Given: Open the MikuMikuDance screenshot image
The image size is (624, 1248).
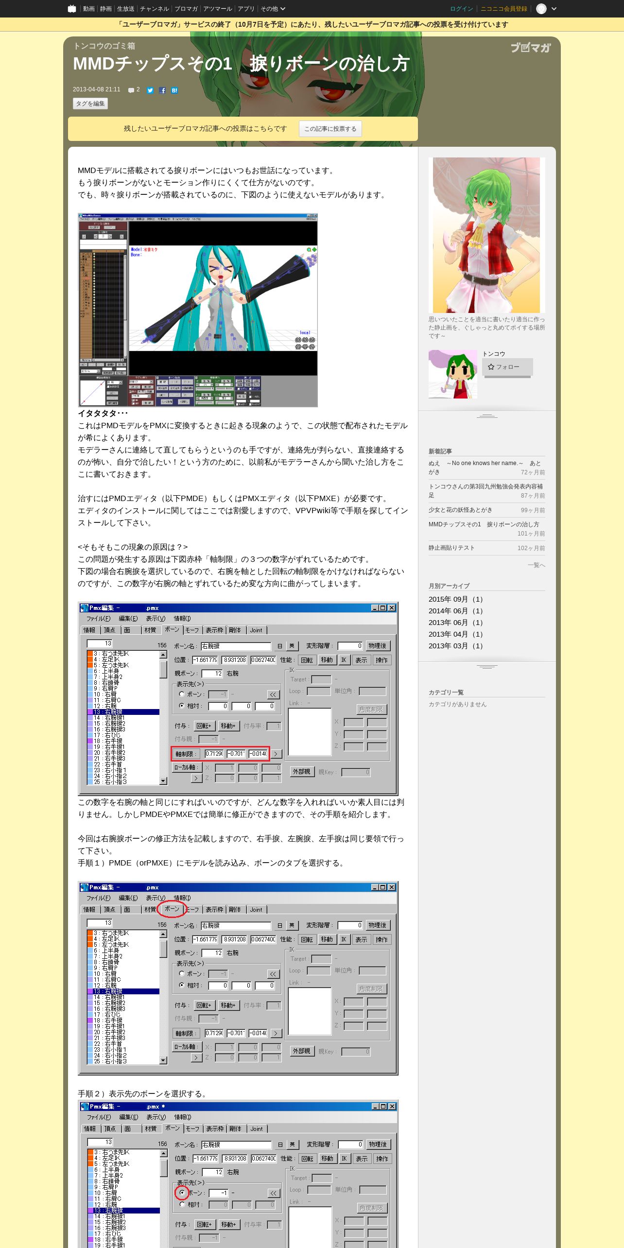Looking at the screenshot, I should tap(198, 310).
